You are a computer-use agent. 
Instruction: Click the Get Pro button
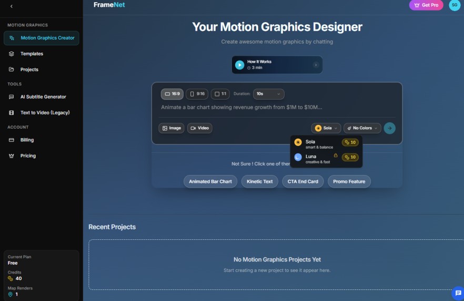pyautogui.click(x=426, y=5)
